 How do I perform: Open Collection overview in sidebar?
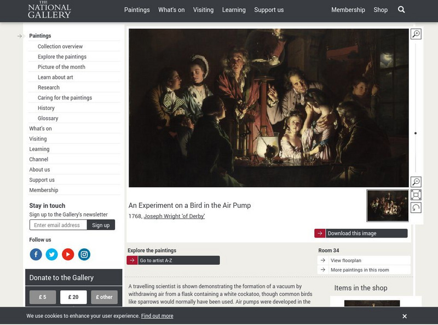pyautogui.click(x=60, y=47)
